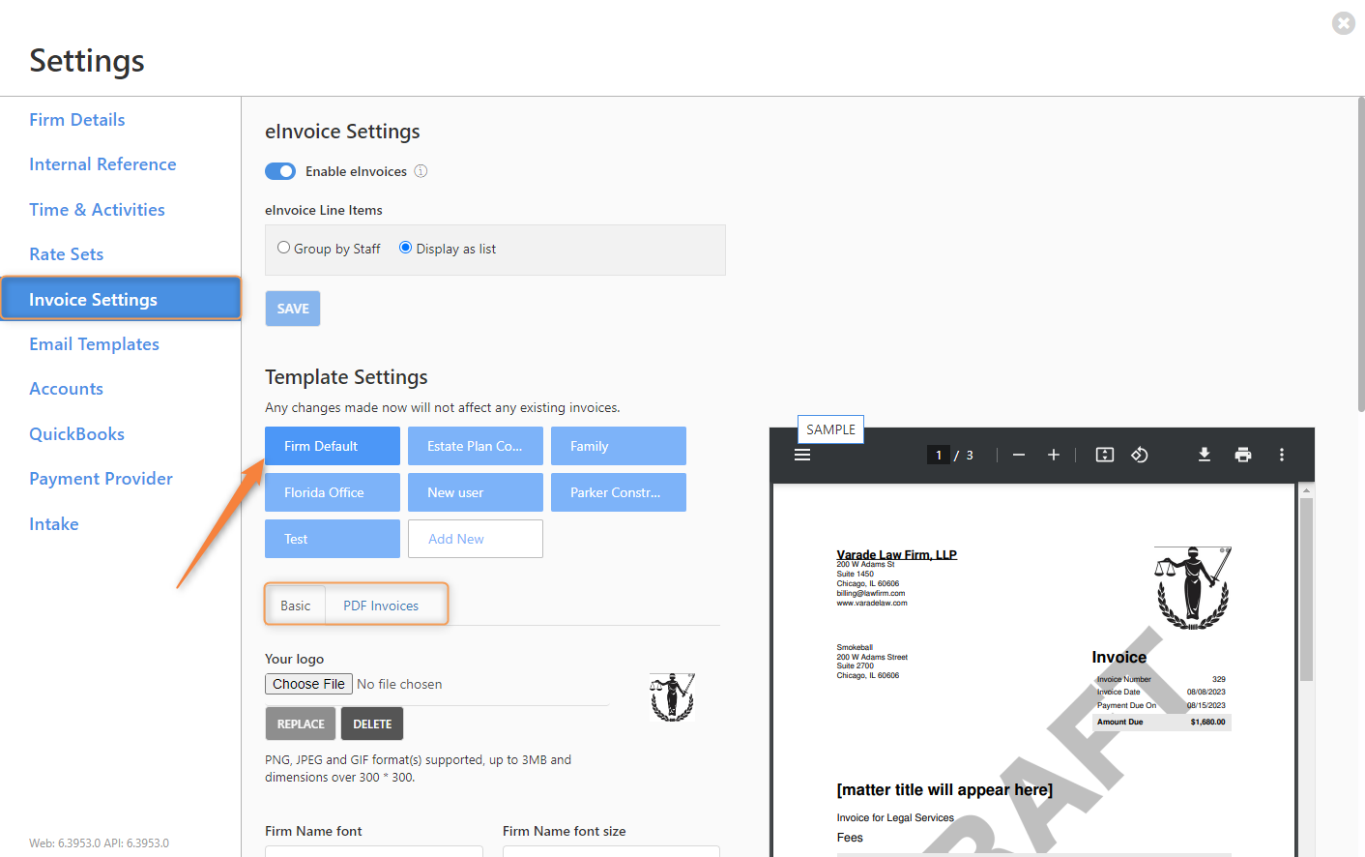Image resolution: width=1365 pixels, height=857 pixels.
Task: Print the sample invoice PDF
Action: pyautogui.click(x=1243, y=455)
